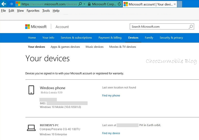This screenshot has width=199, height=140.
Task: Click the security padlock icon
Action: tap(89, 4)
